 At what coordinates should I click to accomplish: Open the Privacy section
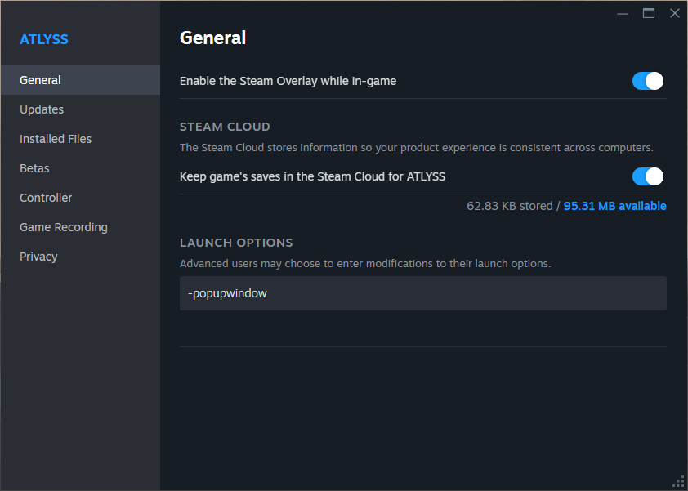[38, 257]
